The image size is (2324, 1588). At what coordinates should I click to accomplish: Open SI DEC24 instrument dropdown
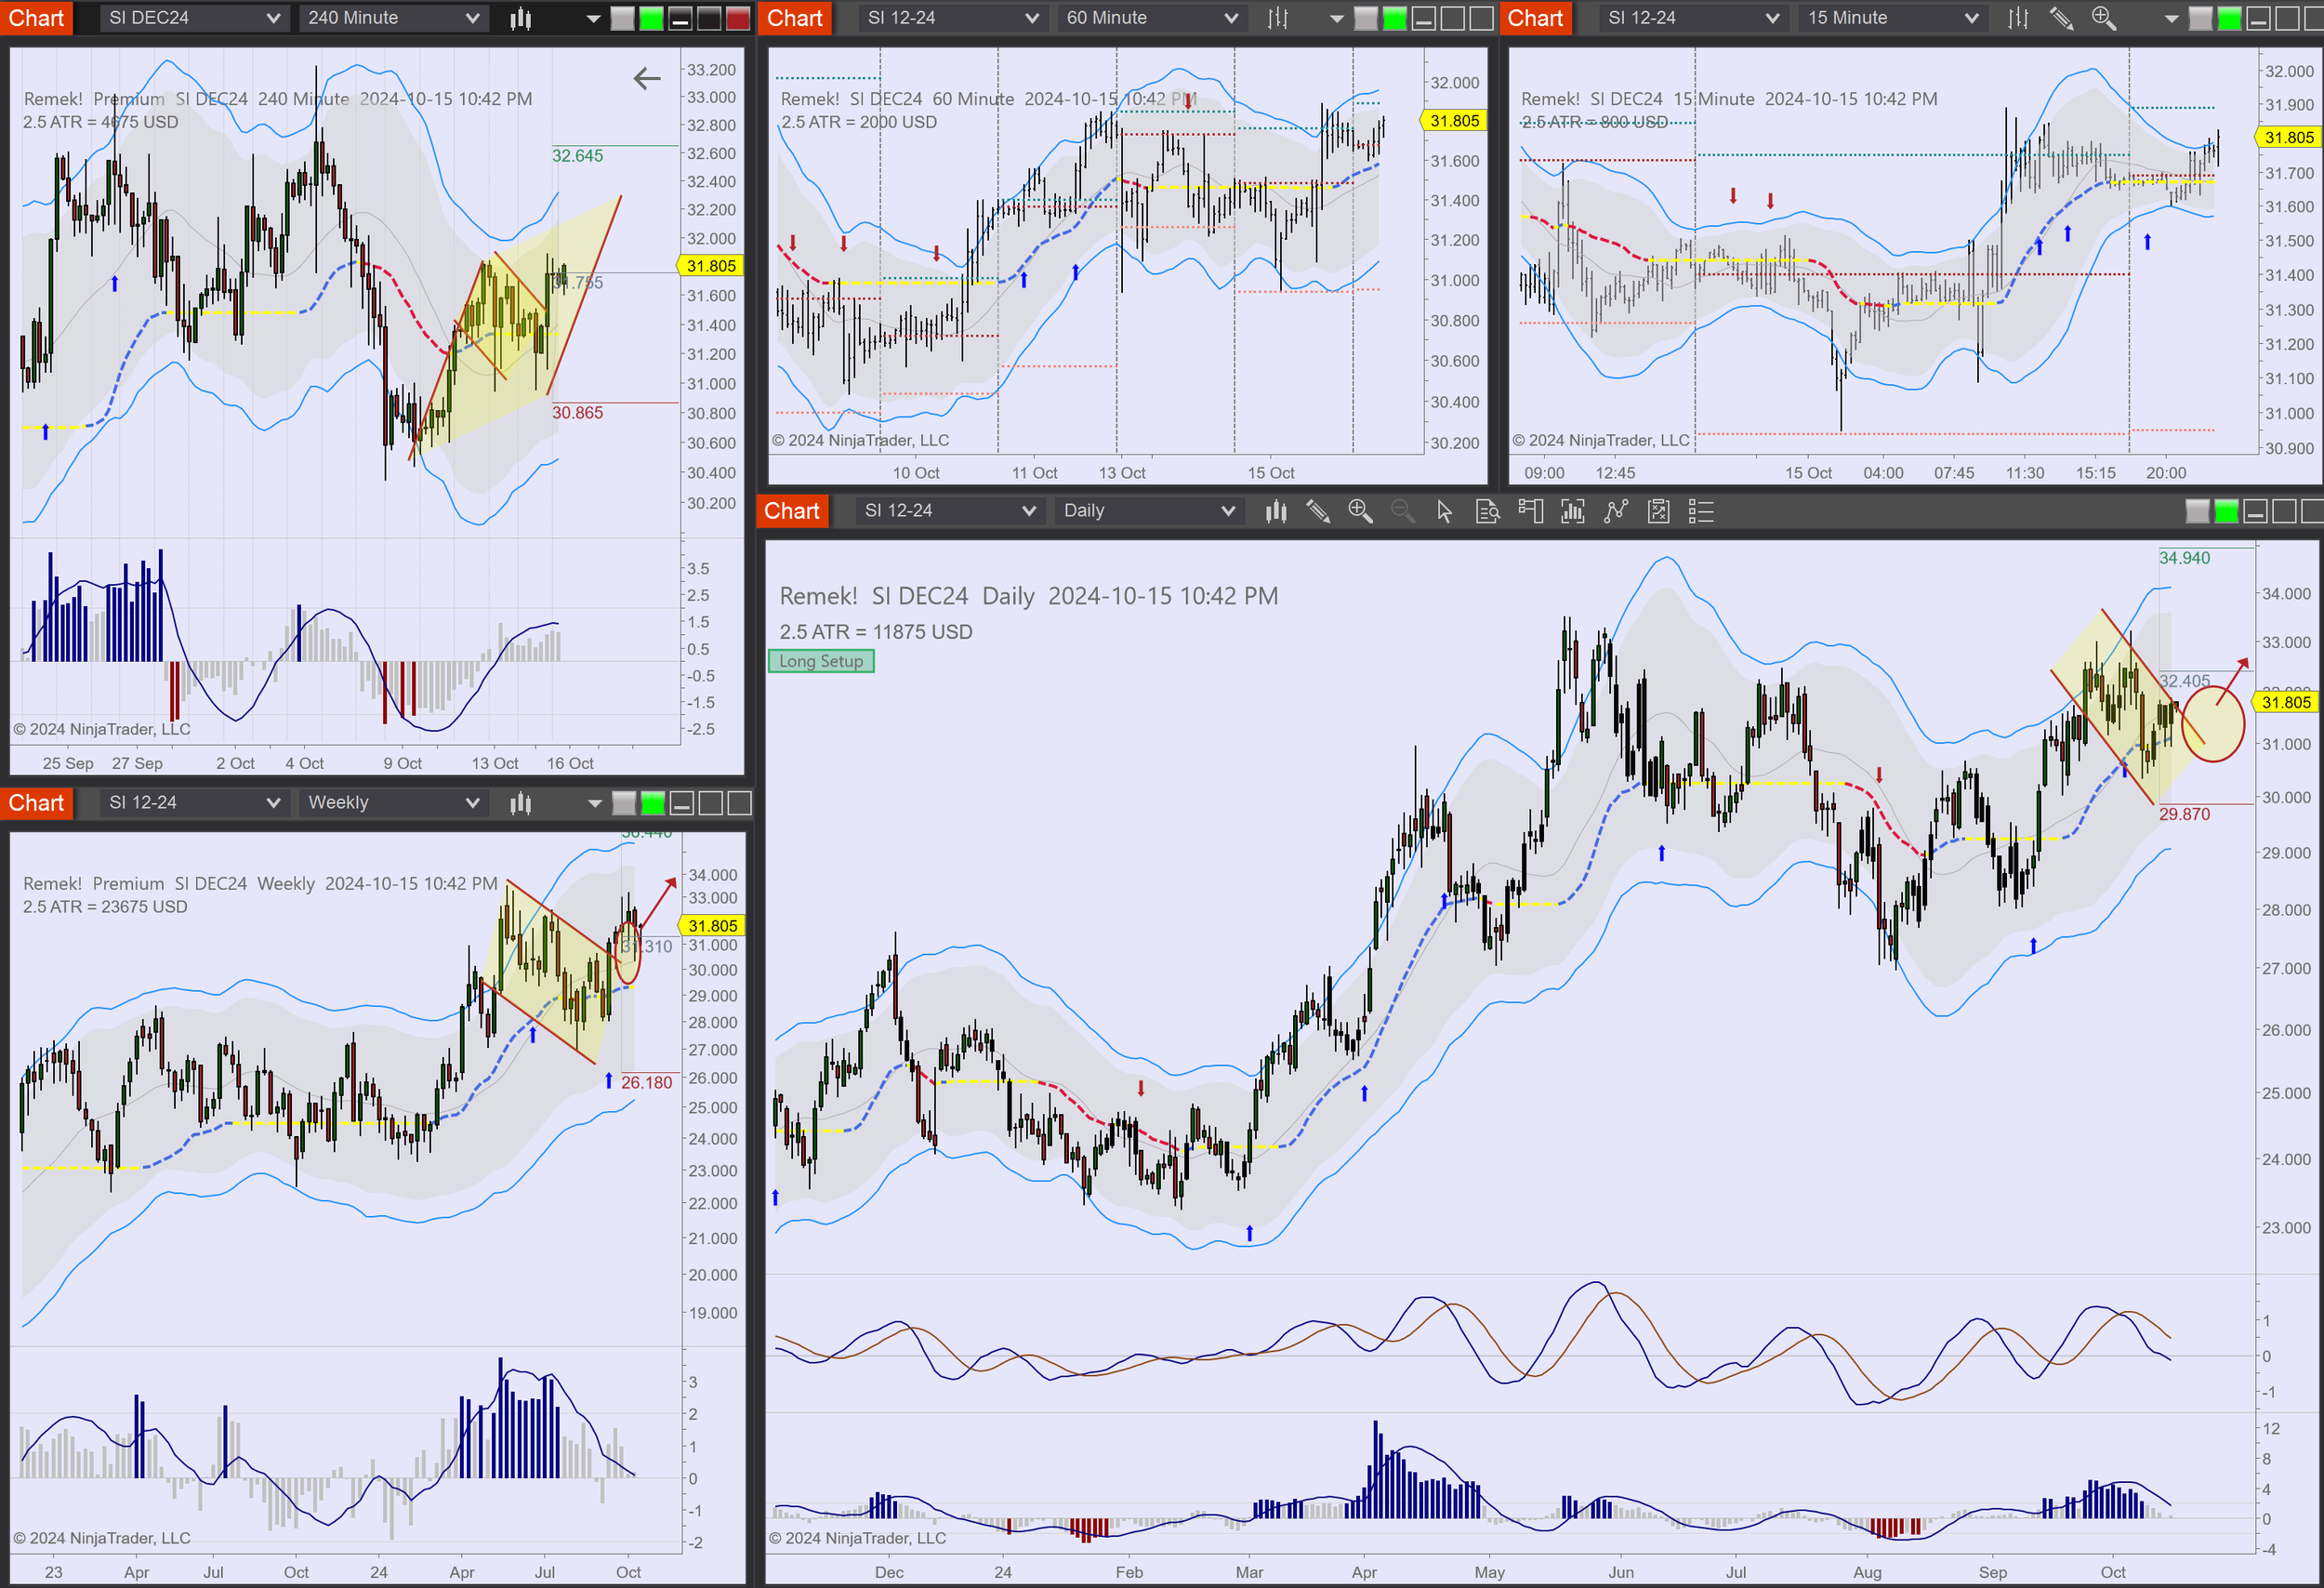[x=194, y=18]
